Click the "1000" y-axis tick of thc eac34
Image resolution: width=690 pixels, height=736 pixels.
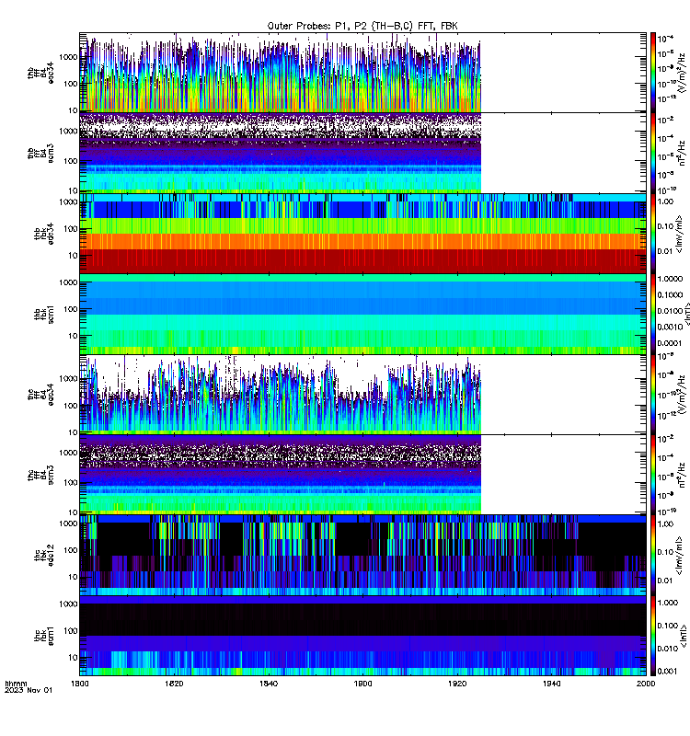[68, 379]
